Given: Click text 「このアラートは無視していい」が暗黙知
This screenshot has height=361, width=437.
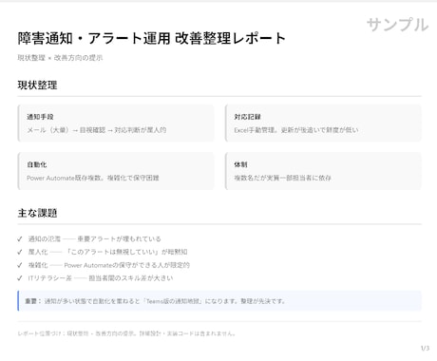Looking at the screenshot, I should [127, 252].
